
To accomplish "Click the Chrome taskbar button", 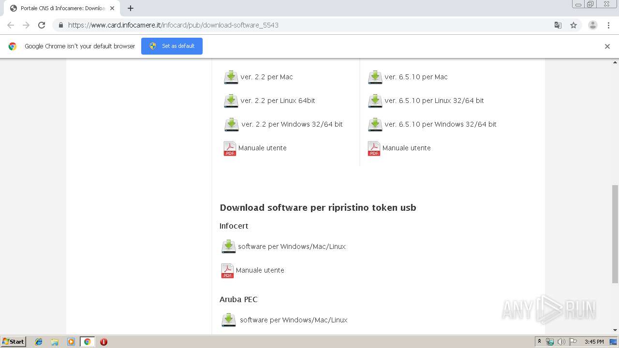I will 87,342.
